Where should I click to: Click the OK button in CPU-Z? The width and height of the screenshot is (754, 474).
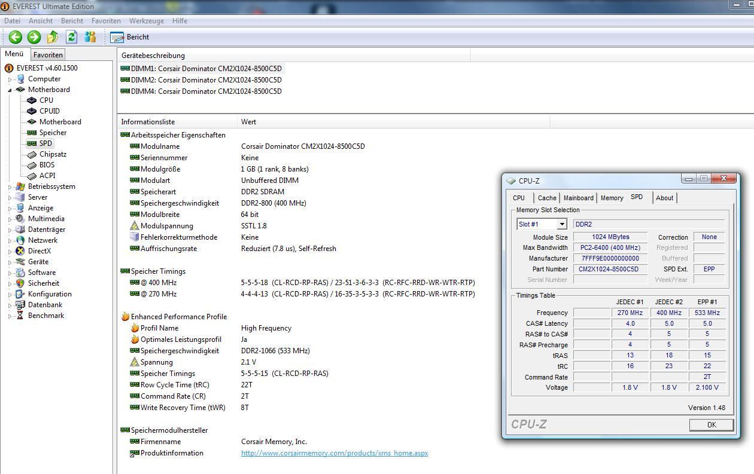click(x=711, y=425)
